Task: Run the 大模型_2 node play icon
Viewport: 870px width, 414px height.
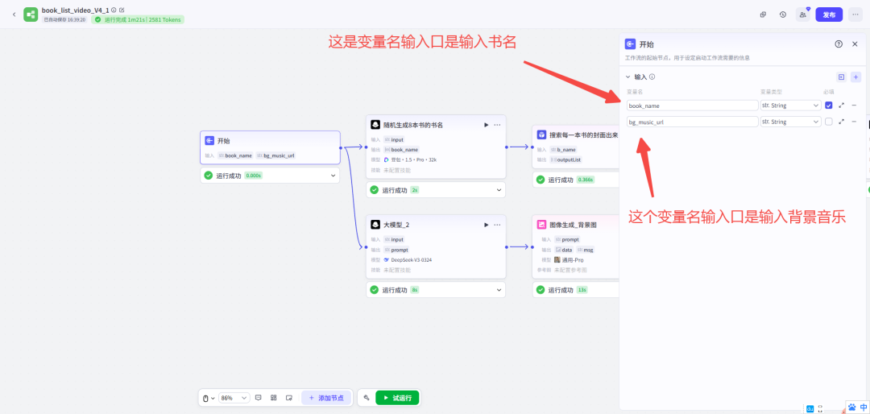Action: (x=486, y=225)
